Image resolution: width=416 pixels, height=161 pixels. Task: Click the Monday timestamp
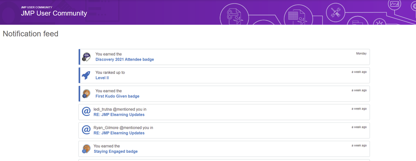361,54
